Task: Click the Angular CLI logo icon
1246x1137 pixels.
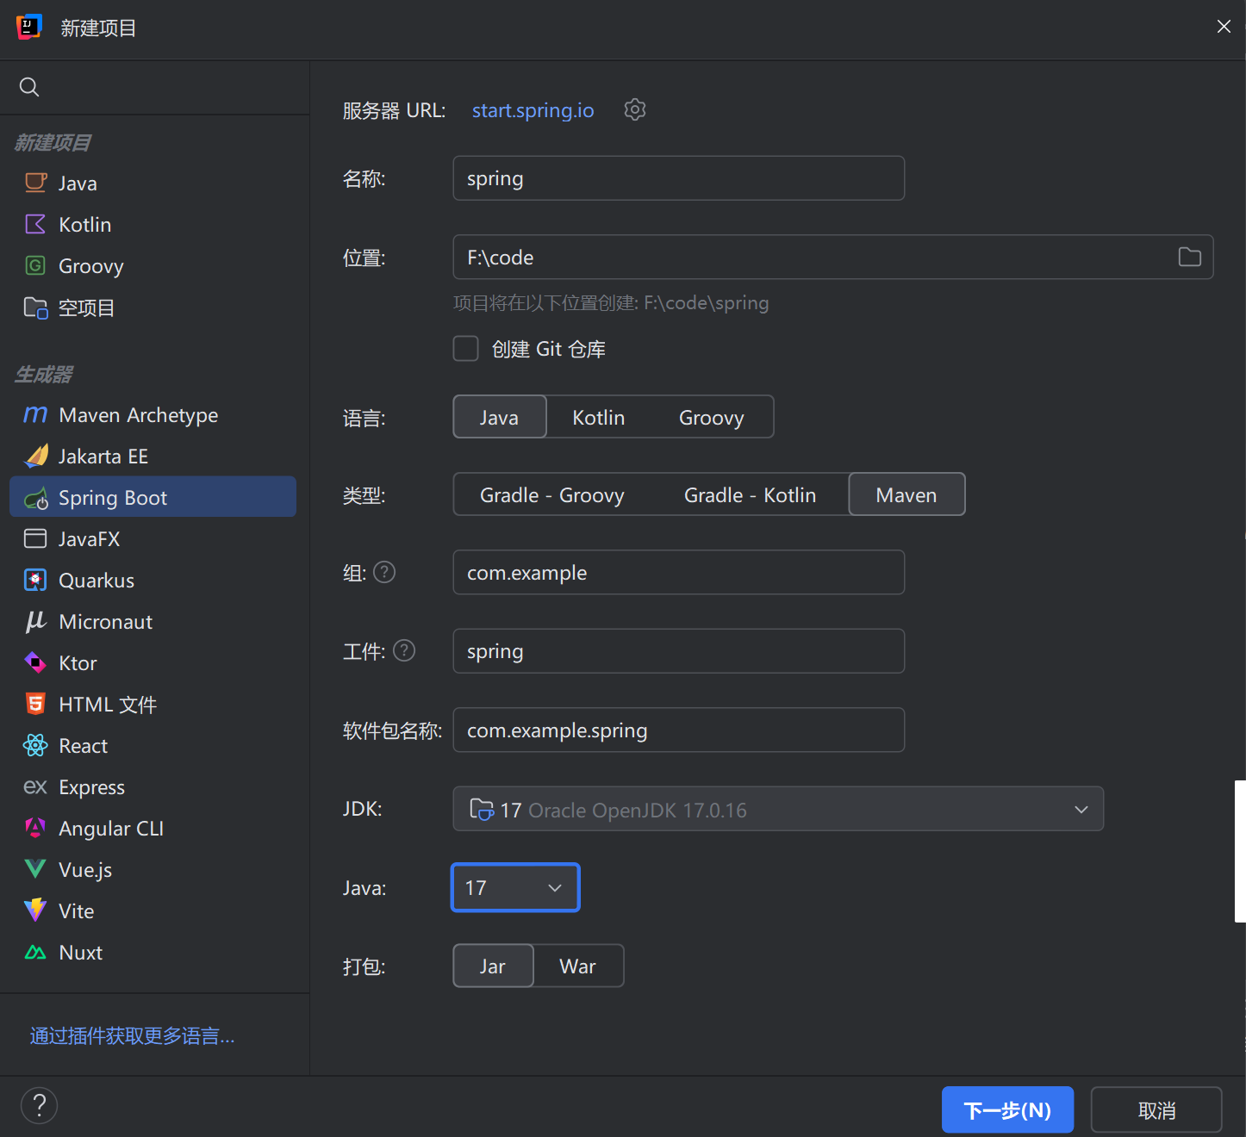Action: [x=35, y=828]
